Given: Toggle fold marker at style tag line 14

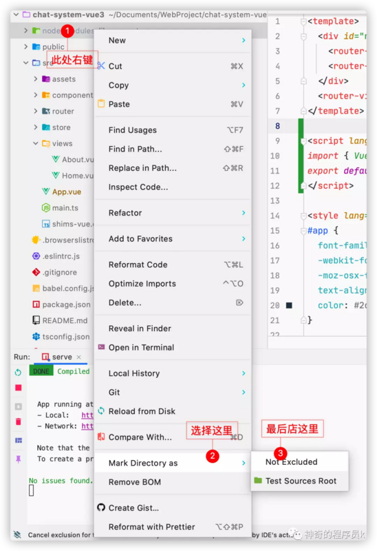Looking at the screenshot, I should coord(303,216).
